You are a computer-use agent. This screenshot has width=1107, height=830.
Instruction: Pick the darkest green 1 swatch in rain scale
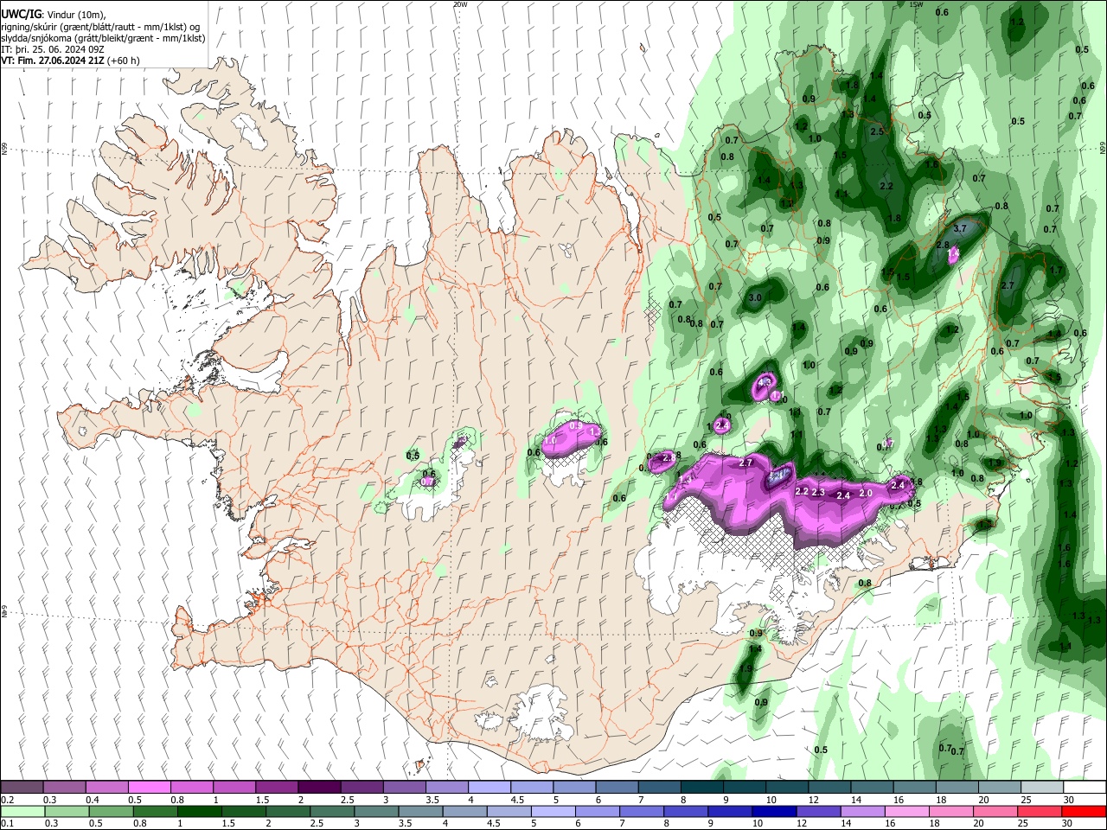[200, 811]
